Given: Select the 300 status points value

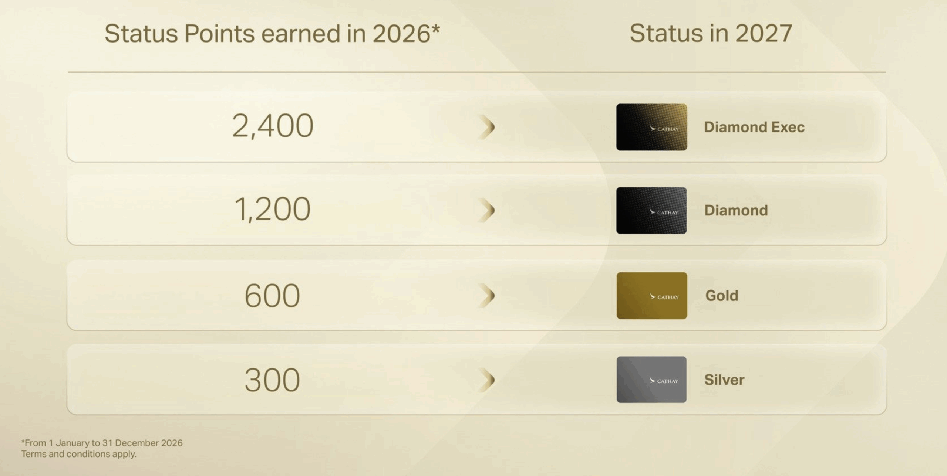Looking at the screenshot, I should (x=272, y=380).
